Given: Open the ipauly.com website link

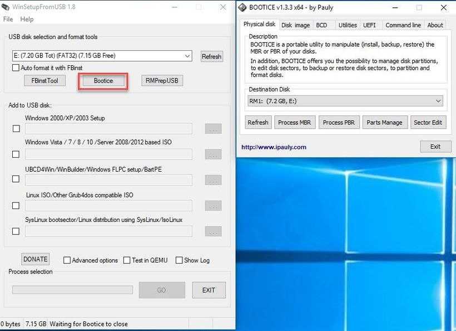Looking at the screenshot, I should (x=274, y=147).
